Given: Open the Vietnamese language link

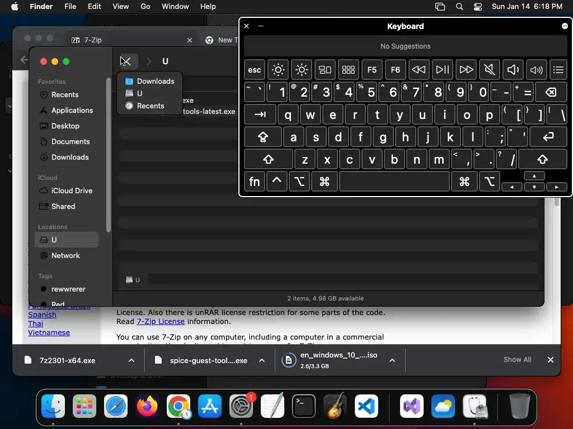Looking at the screenshot, I should [x=49, y=333].
